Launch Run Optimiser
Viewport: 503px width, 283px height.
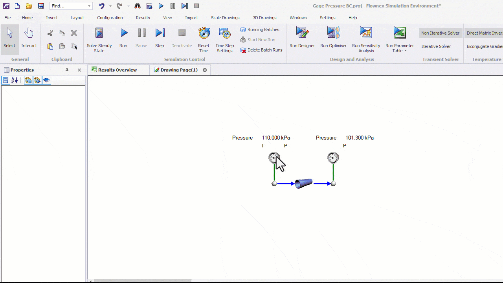333,34
